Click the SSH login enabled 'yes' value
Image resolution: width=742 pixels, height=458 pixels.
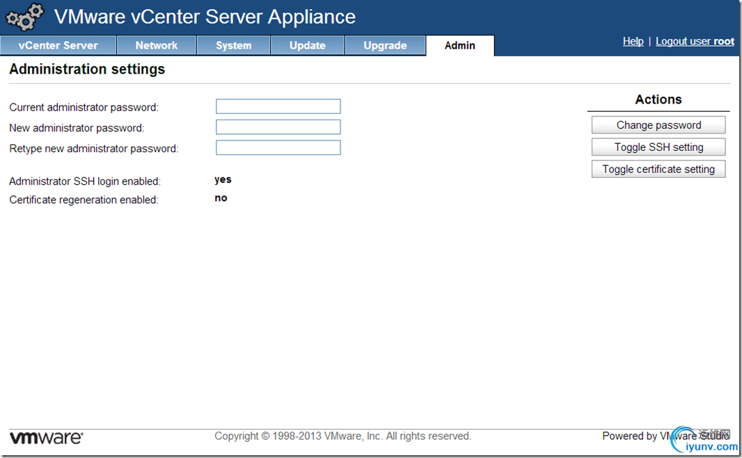(223, 180)
